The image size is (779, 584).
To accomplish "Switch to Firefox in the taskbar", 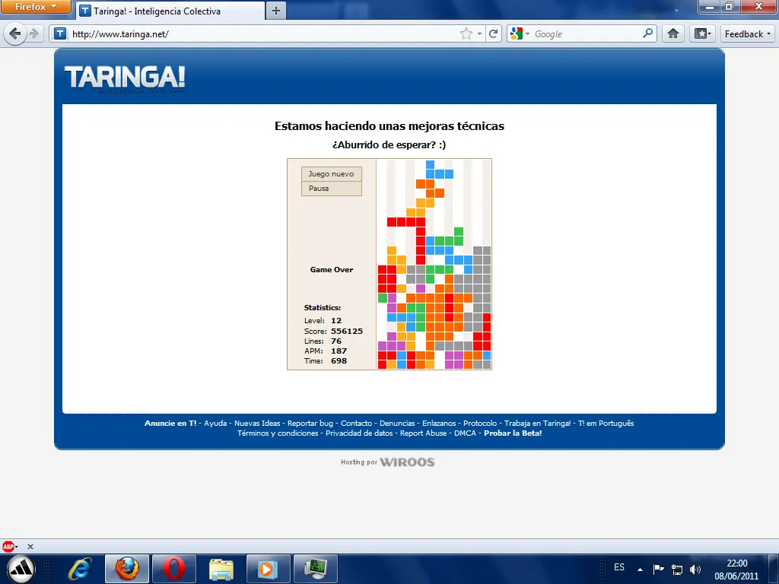I will click(127, 569).
